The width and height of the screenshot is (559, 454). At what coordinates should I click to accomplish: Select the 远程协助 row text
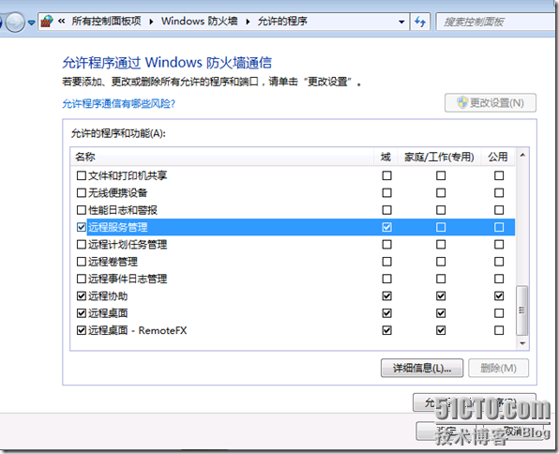click(108, 296)
